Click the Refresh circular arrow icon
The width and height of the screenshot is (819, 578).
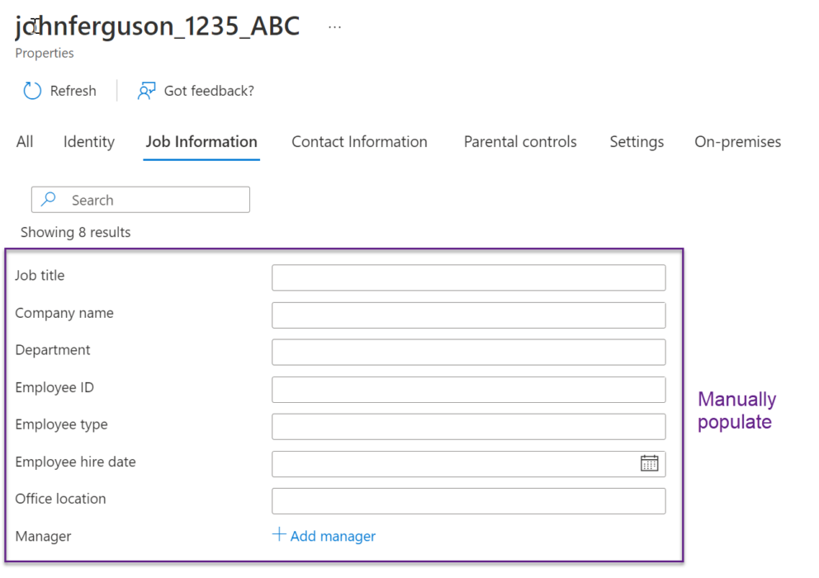32,91
